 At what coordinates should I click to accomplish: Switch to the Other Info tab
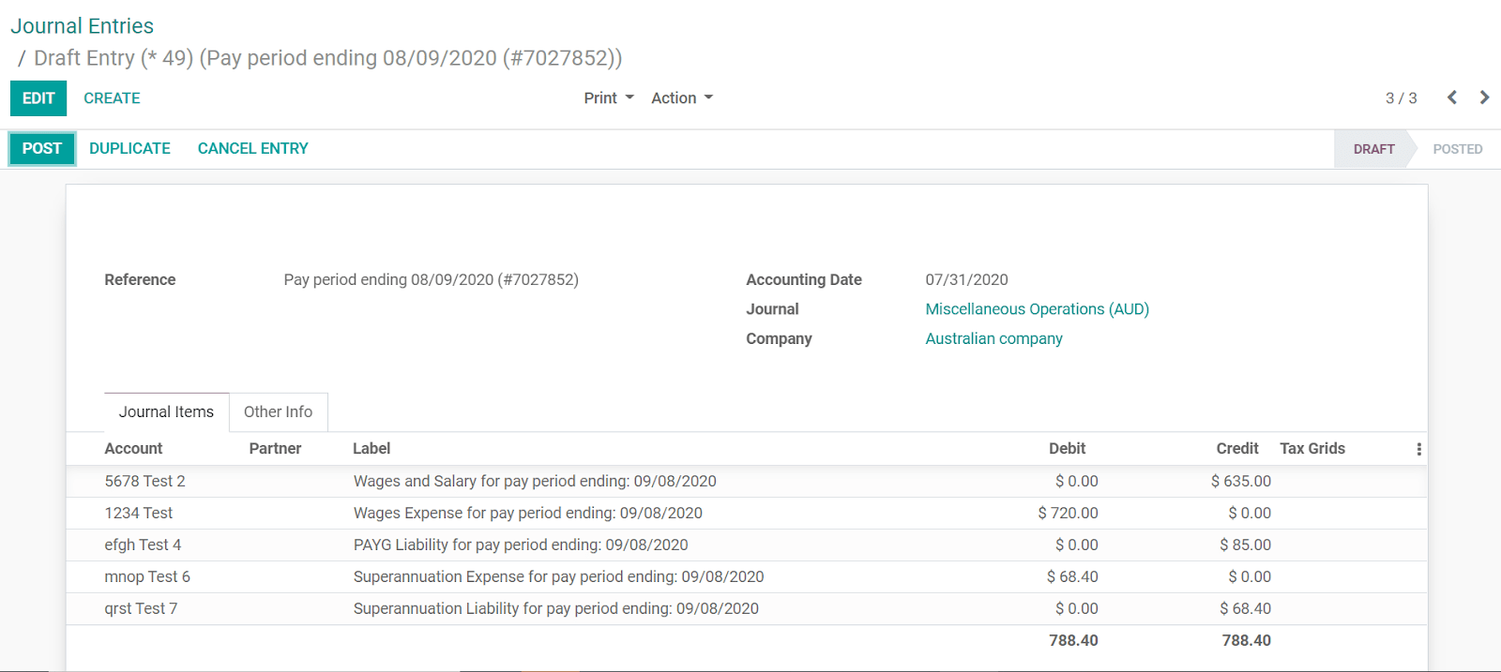click(x=278, y=412)
